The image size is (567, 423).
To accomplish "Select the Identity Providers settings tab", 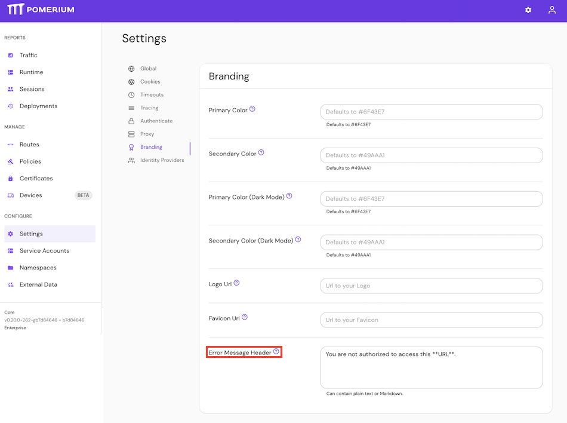I will point(162,160).
